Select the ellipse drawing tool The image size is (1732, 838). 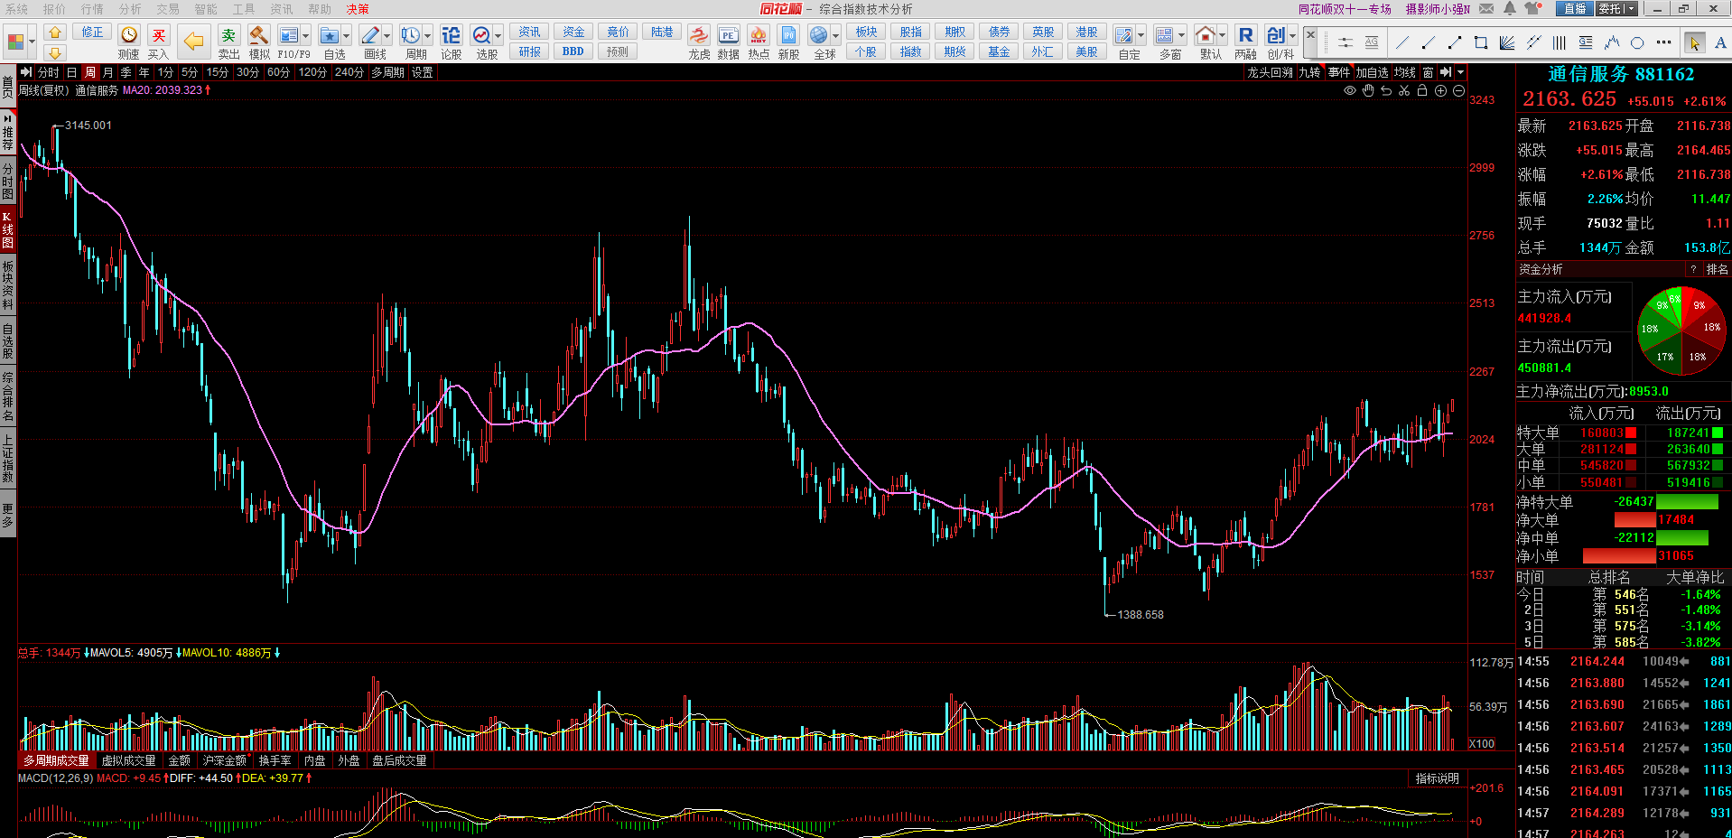1637,42
